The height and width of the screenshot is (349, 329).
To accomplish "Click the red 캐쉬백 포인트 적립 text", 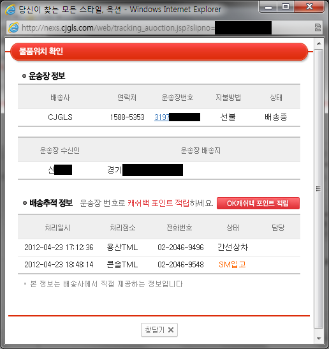I will 158,203.
